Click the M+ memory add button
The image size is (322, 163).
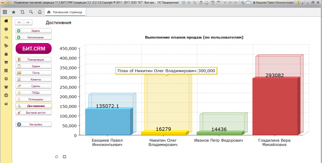coord(230,3)
